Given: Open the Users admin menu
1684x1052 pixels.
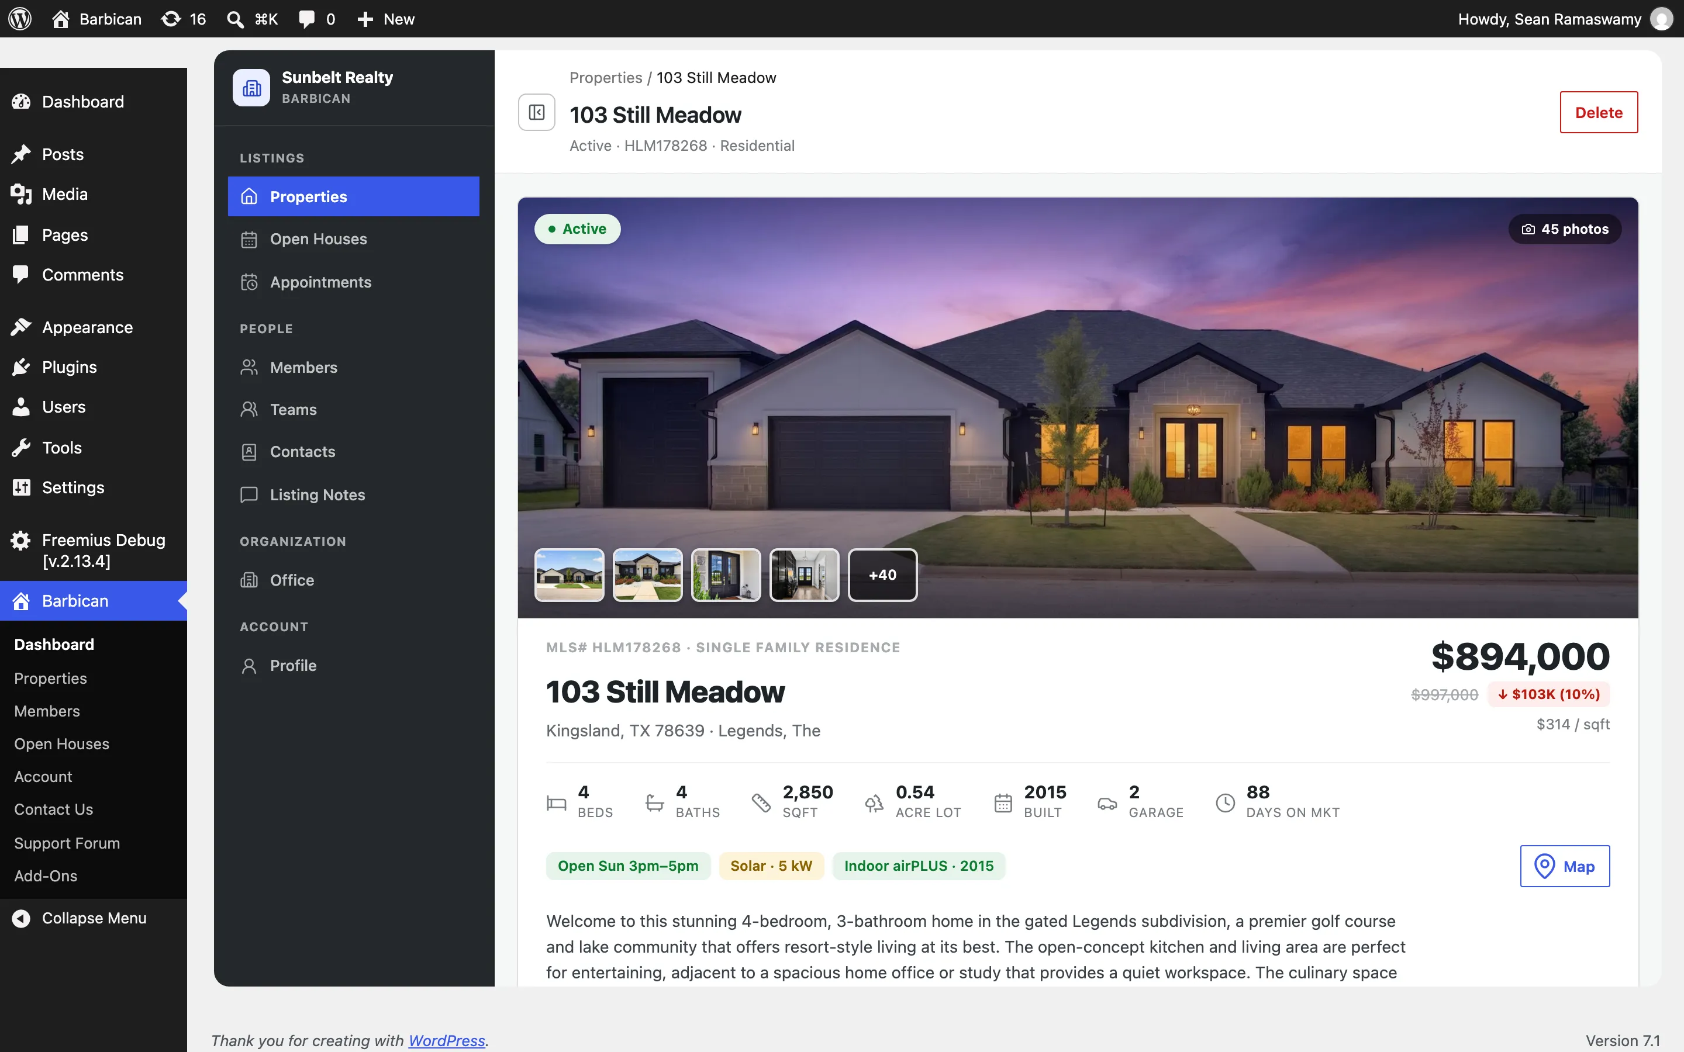Looking at the screenshot, I should pos(93,407).
